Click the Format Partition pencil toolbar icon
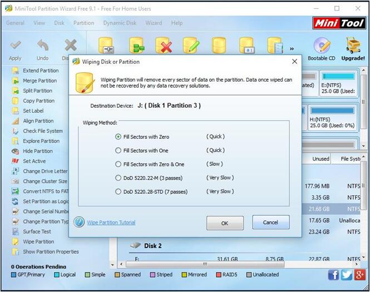This screenshot has width=370, height=292. [191, 45]
